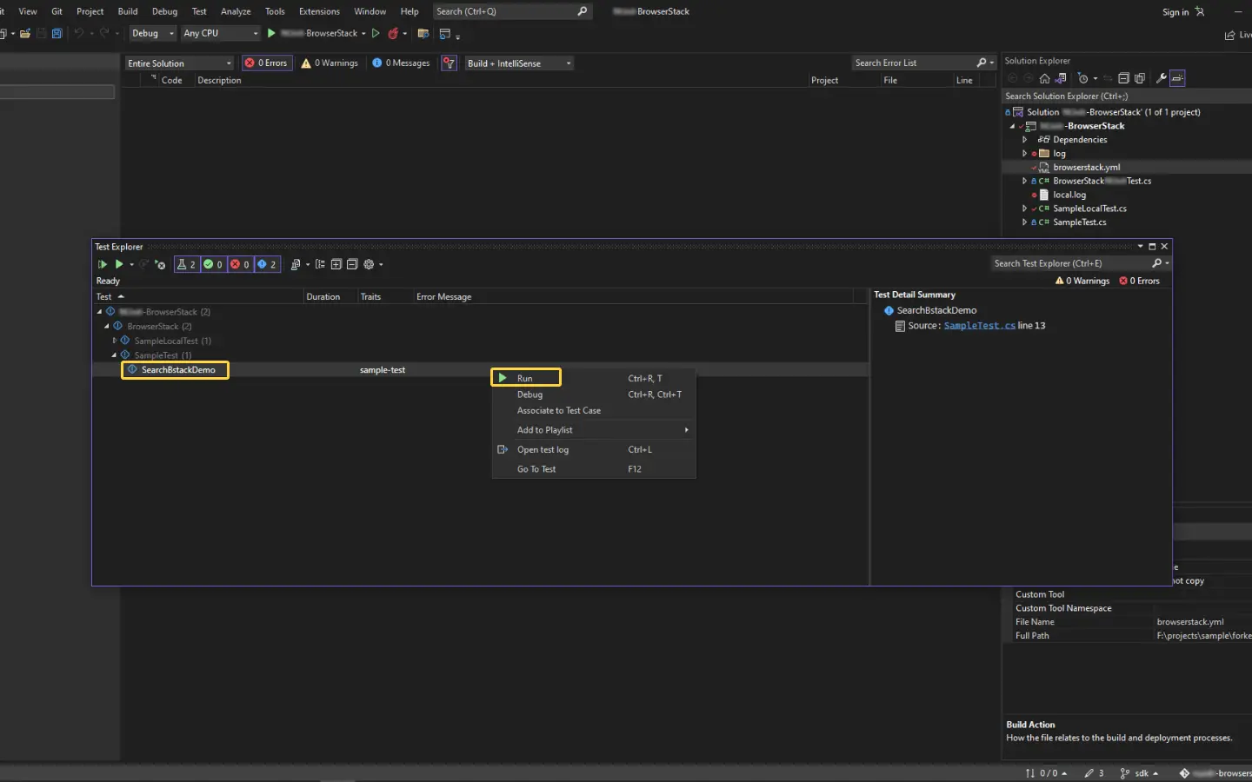Select Run from the context menu
This screenshot has width=1252, height=782.
[525, 378]
